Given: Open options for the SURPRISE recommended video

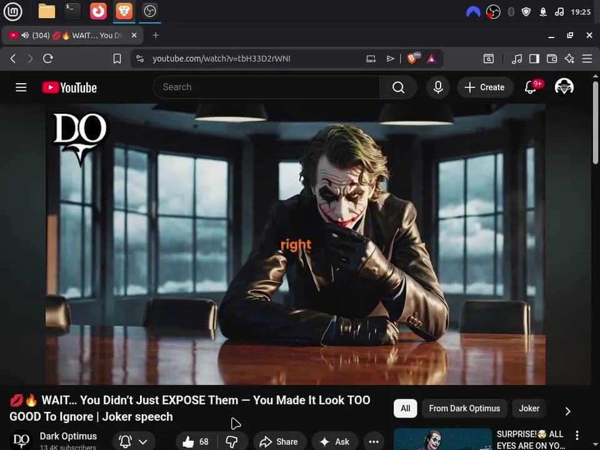Looking at the screenshot, I should (x=577, y=435).
